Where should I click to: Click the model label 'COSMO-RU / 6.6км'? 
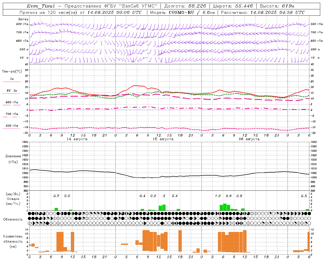192,12
